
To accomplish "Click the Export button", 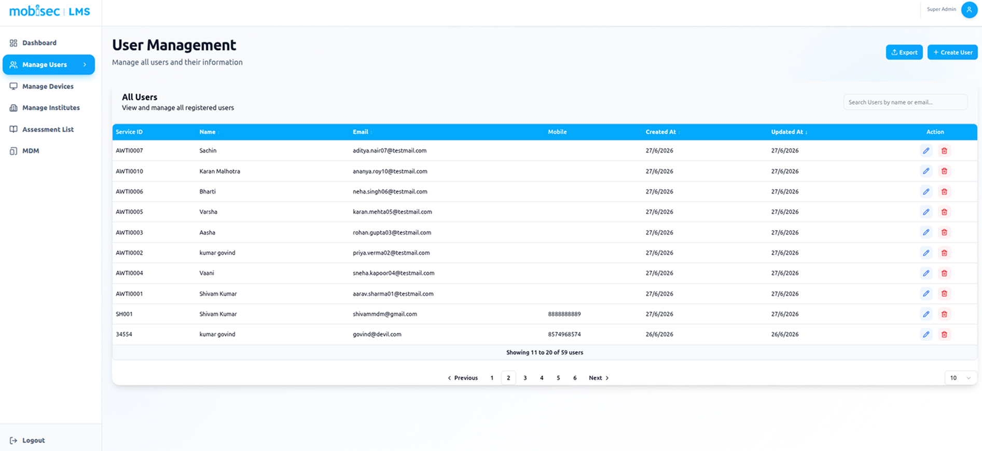I will tap(904, 52).
